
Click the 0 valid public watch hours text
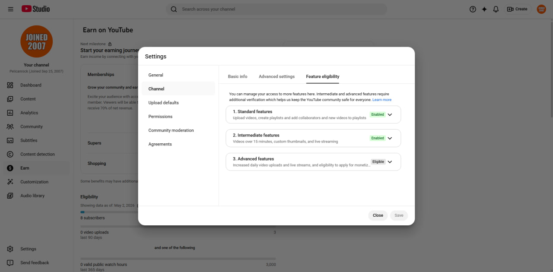tap(104, 264)
